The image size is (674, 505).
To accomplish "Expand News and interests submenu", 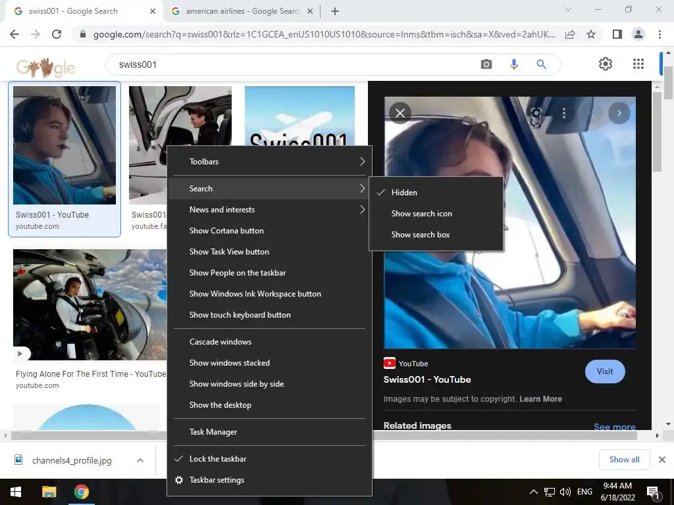I will [x=269, y=210].
